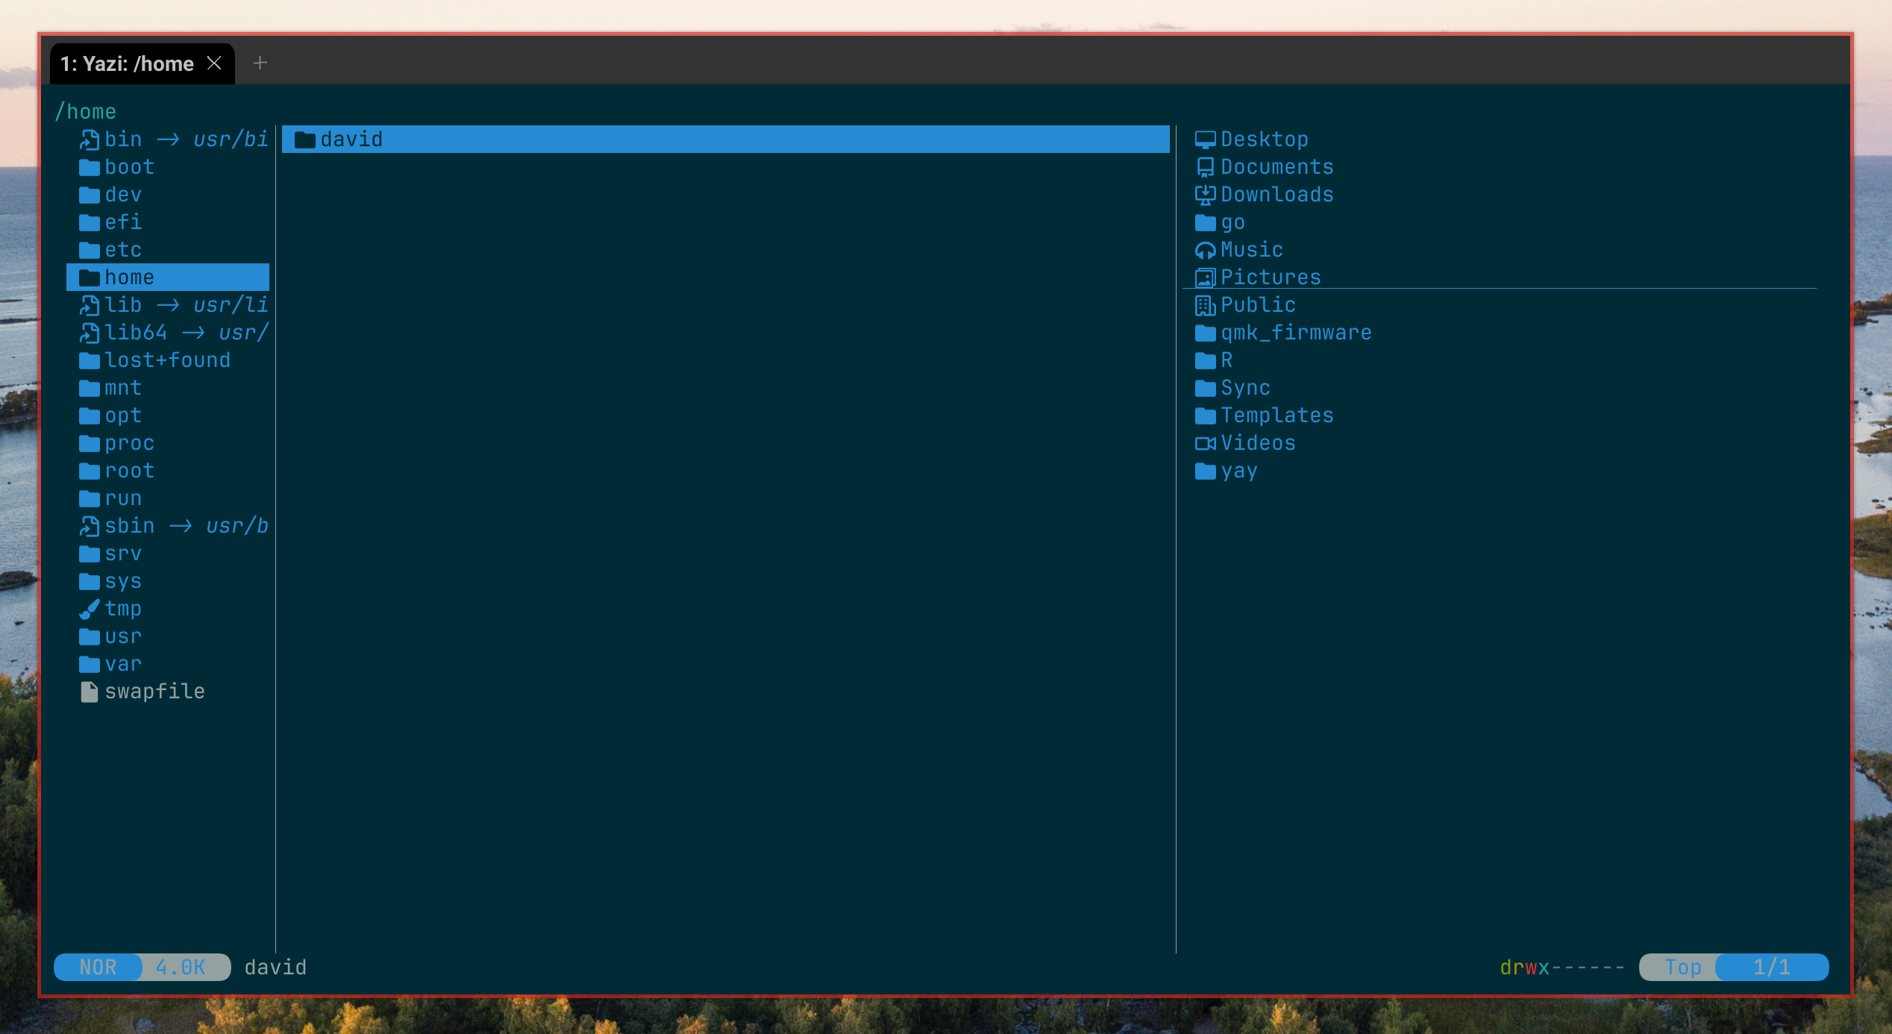Switch to the Yazi: /home tab

tap(128, 64)
